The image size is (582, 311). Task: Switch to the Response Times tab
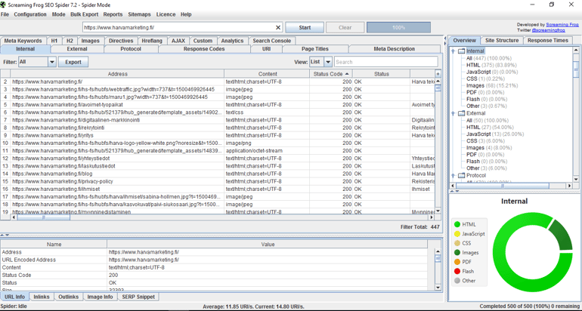point(547,41)
